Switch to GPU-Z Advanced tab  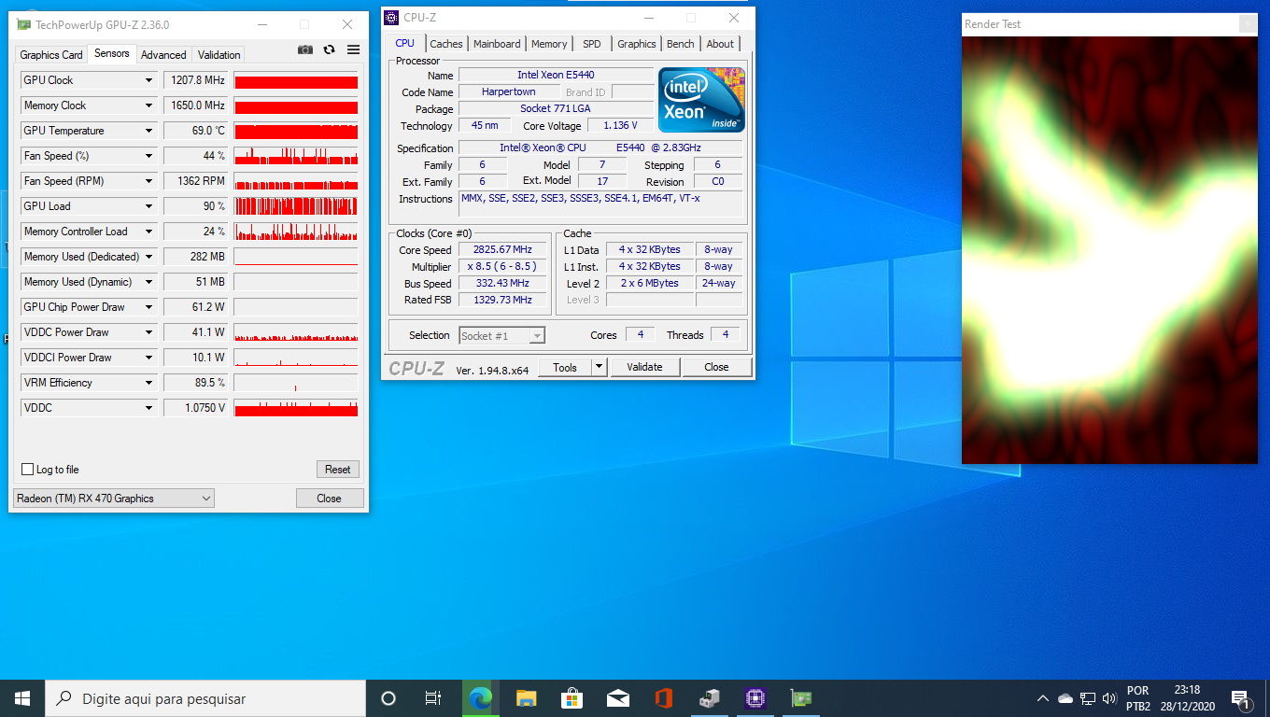pos(163,55)
